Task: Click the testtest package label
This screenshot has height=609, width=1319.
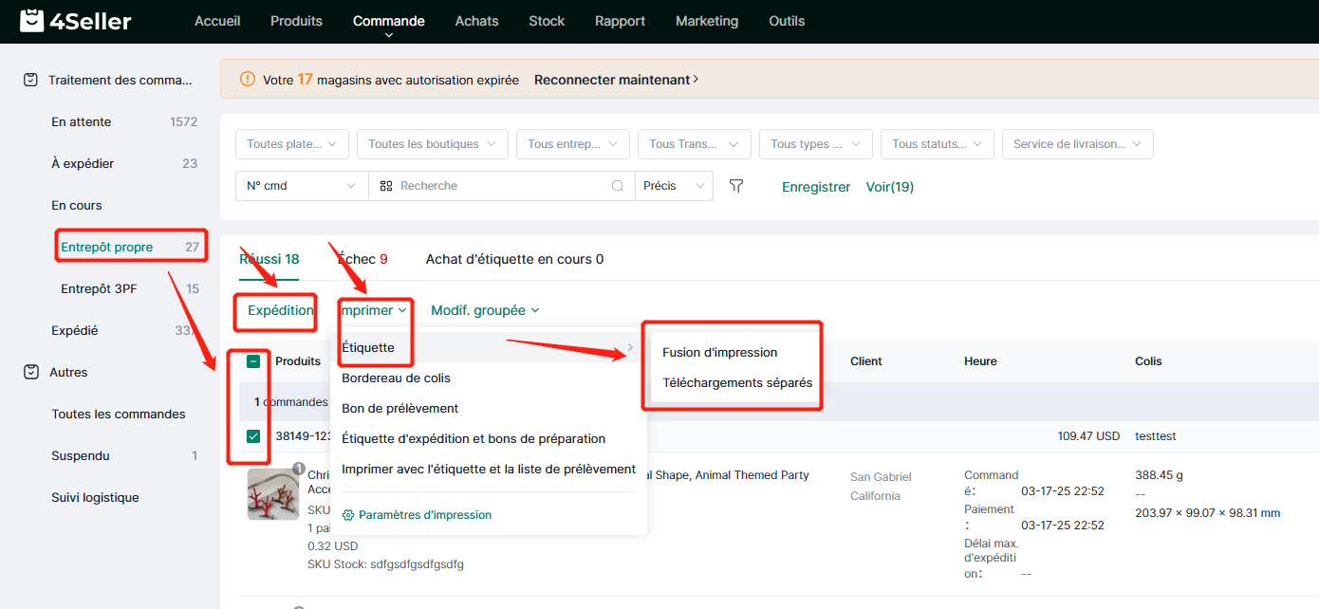Action: pos(1156,436)
